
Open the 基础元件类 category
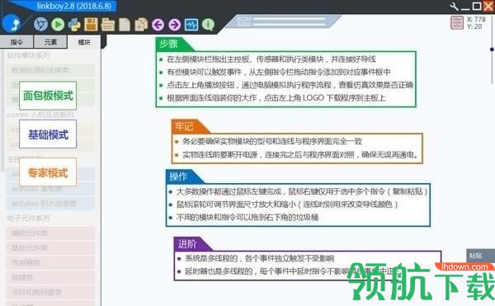point(50,248)
